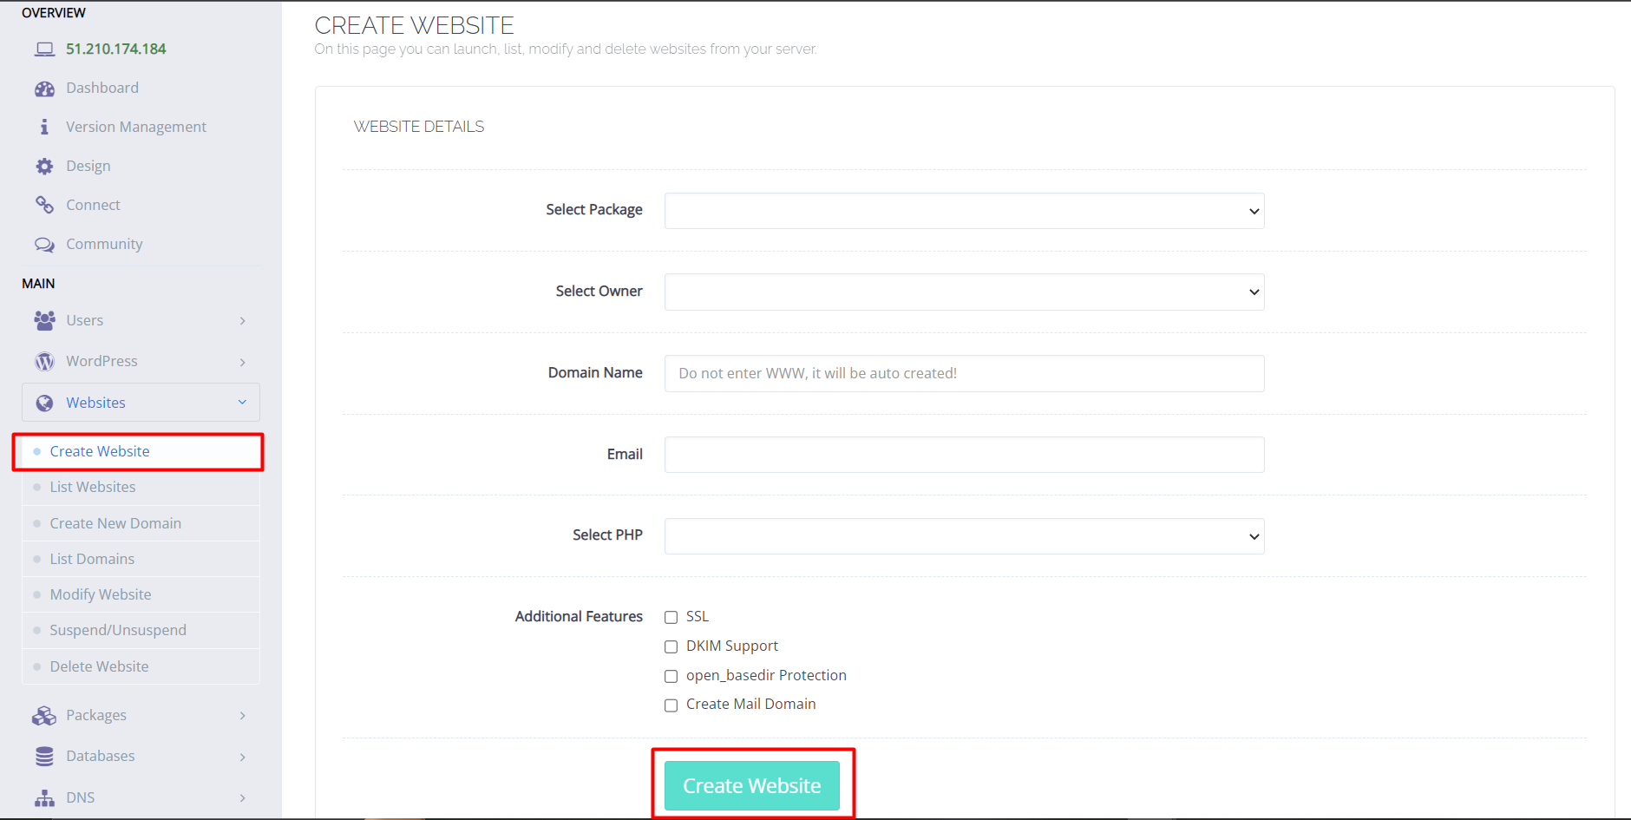Check DKIM Support option
Image resolution: width=1631 pixels, height=820 pixels.
tap(671, 646)
